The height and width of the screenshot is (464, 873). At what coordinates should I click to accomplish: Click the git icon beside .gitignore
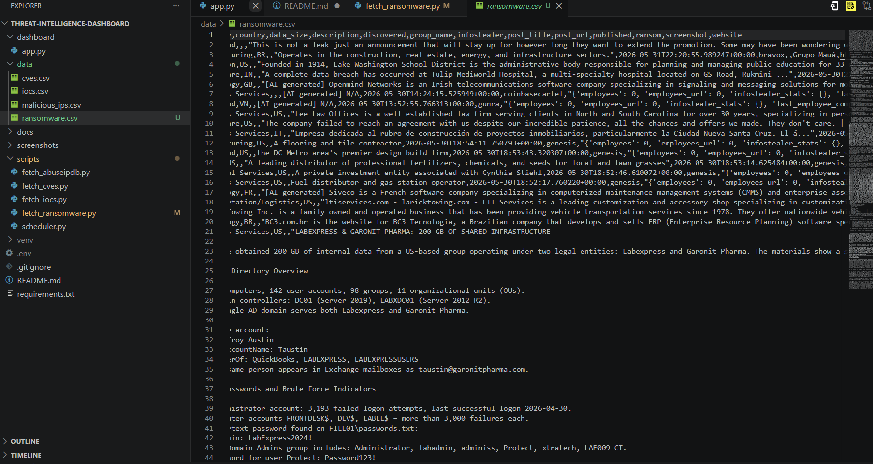click(9, 267)
